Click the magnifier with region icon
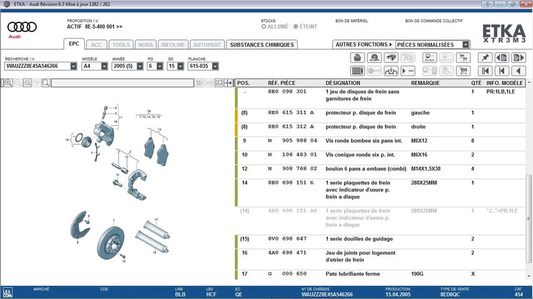This screenshot has width=533, height=299. pyautogui.click(x=27, y=83)
